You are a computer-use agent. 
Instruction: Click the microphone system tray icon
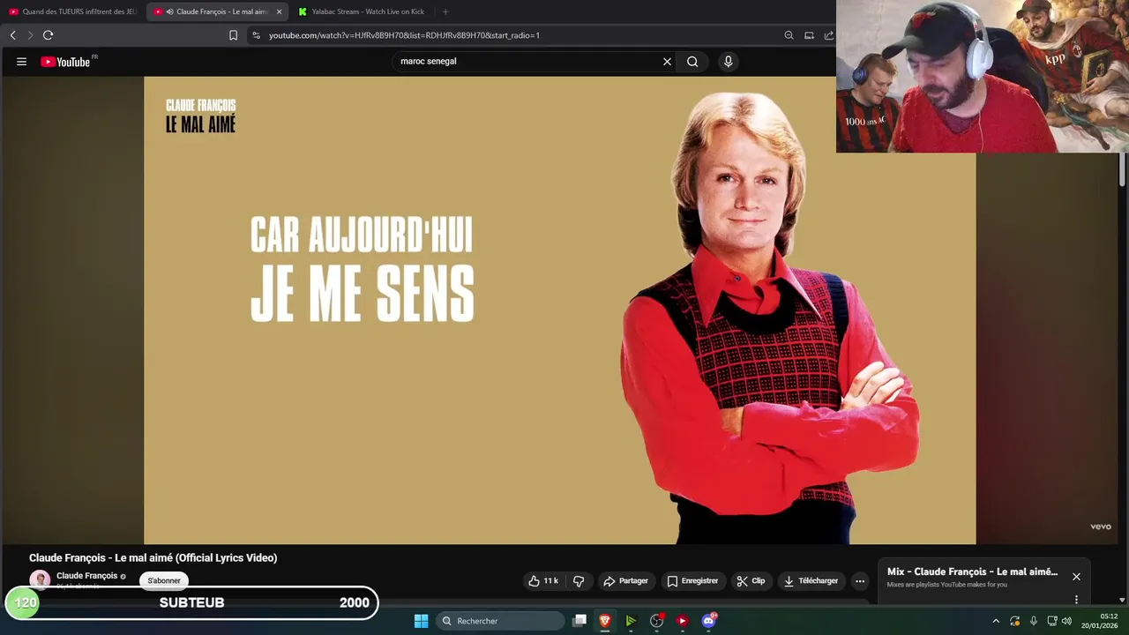click(x=1033, y=621)
